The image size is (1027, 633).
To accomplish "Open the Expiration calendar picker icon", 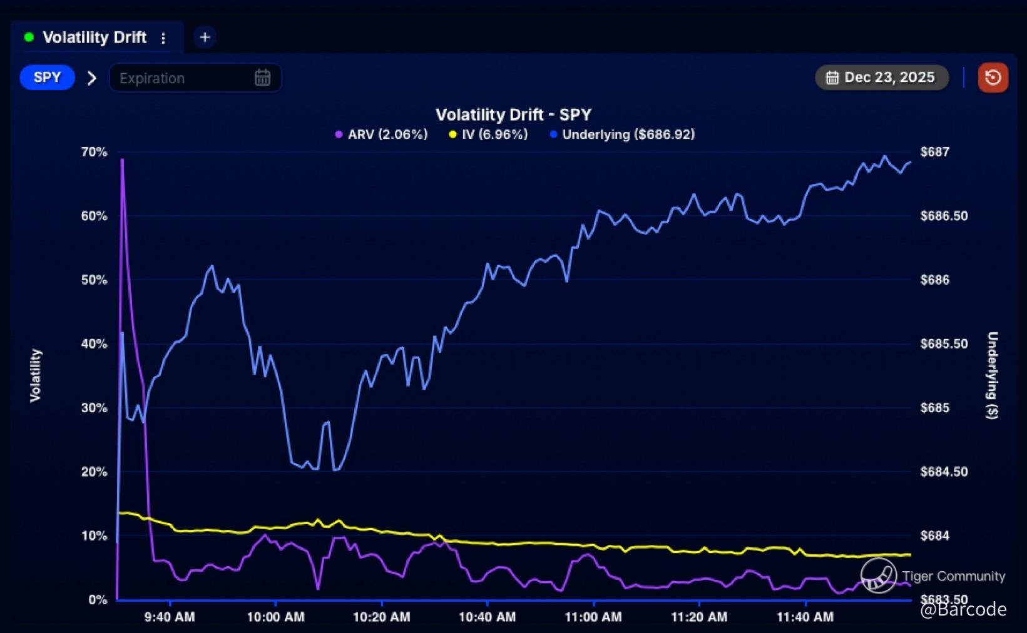I will [x=262, y=78].
